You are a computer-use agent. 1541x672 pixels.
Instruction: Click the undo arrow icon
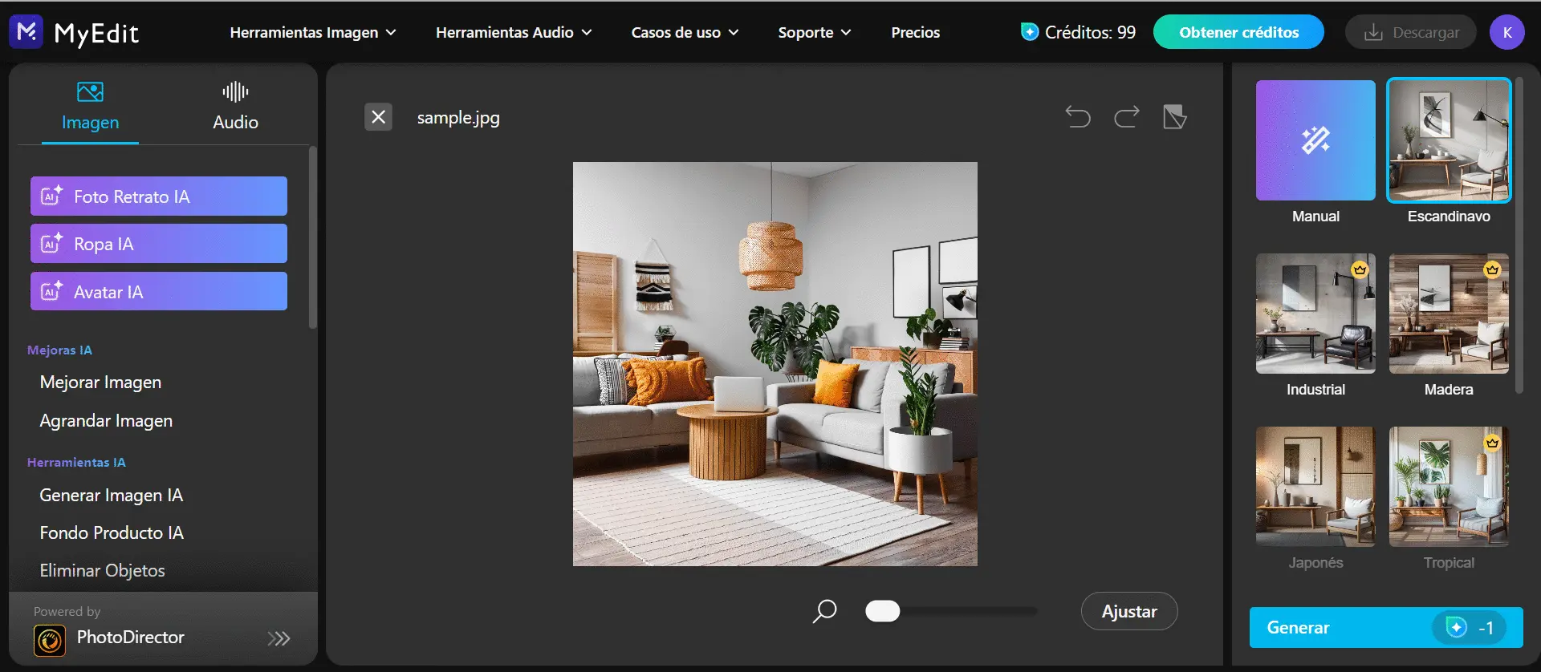click(1078, 117)
